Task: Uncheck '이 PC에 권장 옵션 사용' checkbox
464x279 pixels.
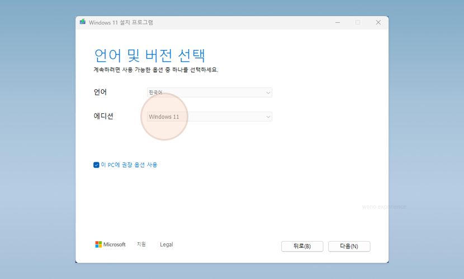Action: tap(96, 165)
